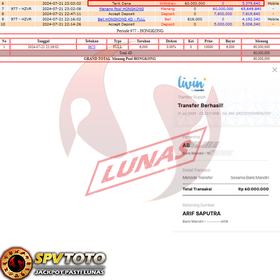This screenshot has width=280, height=280.
Task: Click the SPVTOTO gold text logo
Action: (x=70, y=258)
